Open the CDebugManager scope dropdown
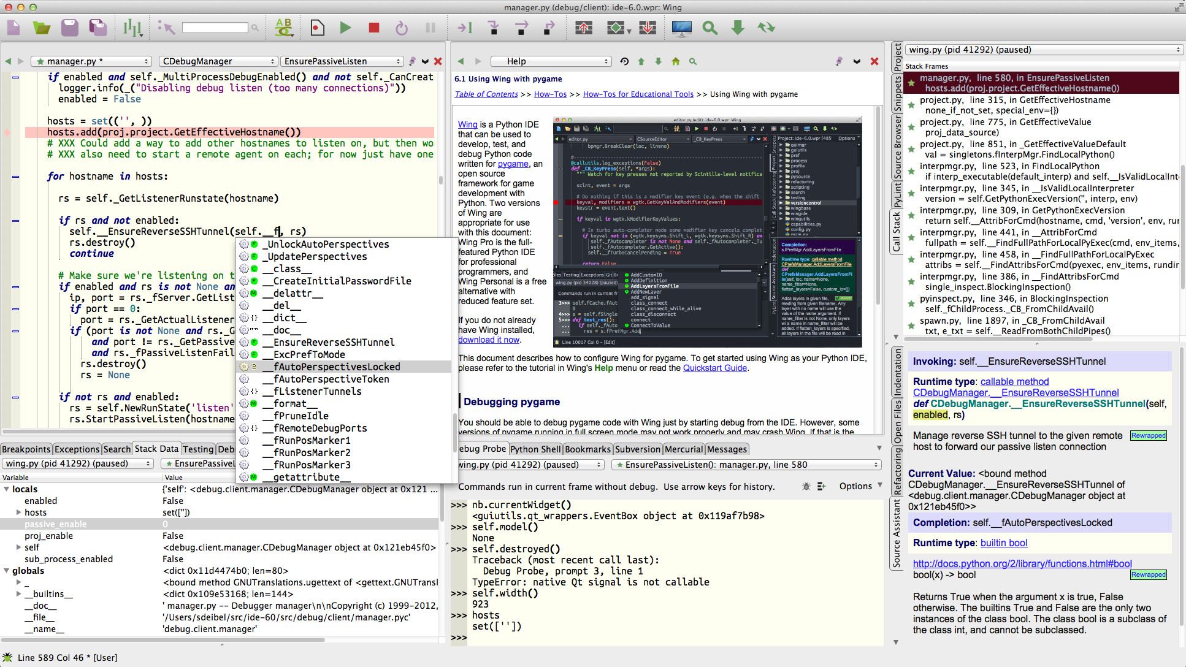Viewport: 1186px width, 667px height. click(218, 61)
